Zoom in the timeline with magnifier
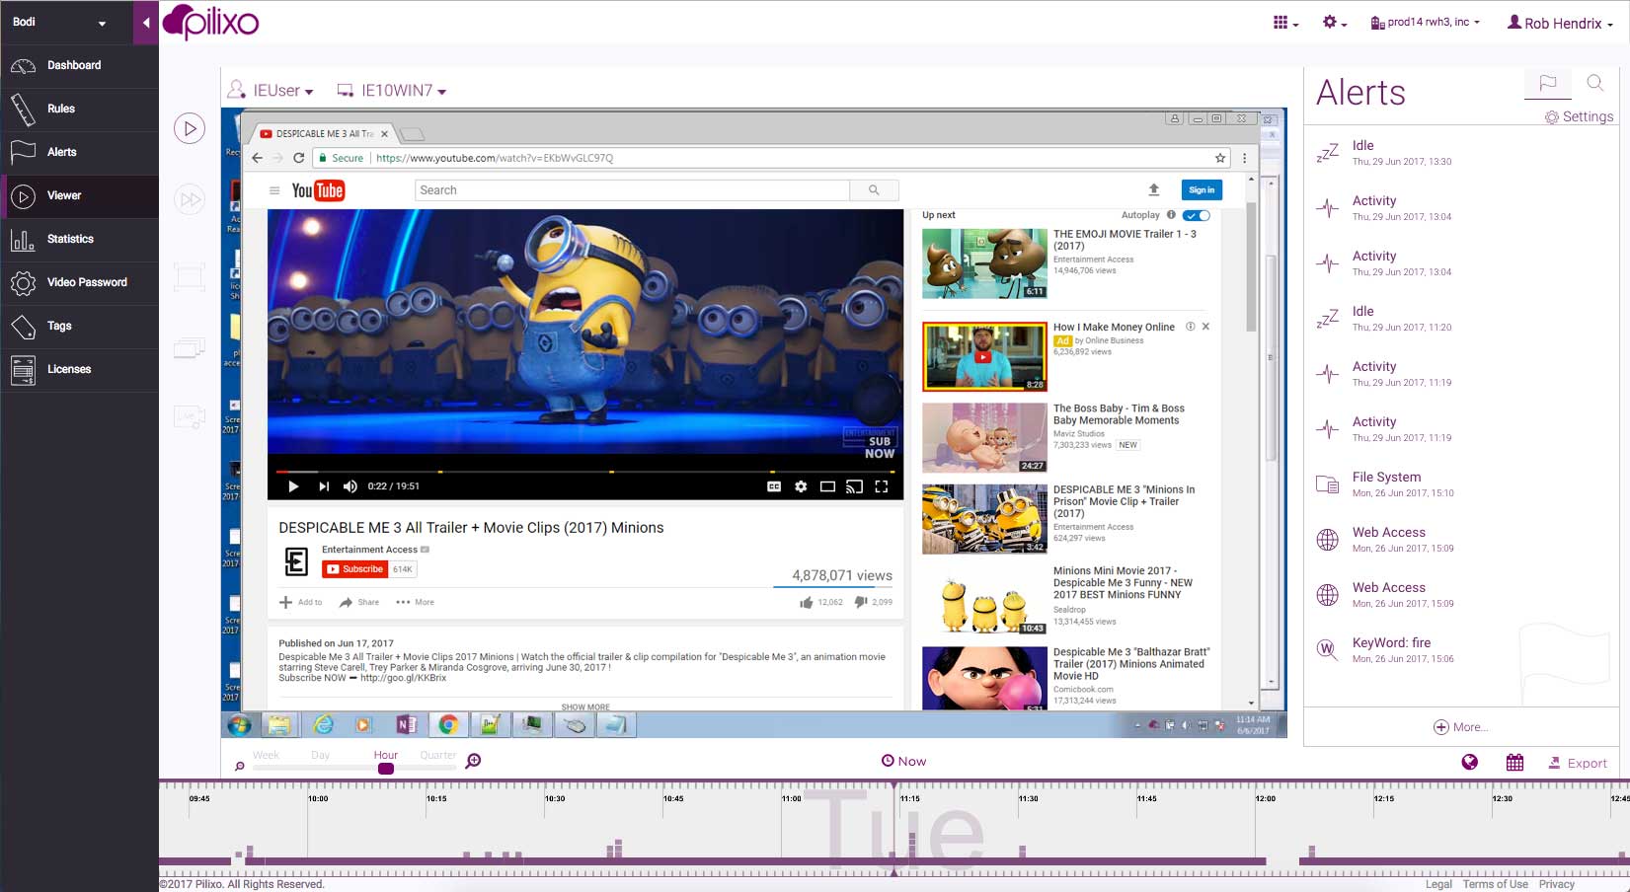Image resolution: width=1630 pixels, height=892 pixels. (x=474, y=761)
